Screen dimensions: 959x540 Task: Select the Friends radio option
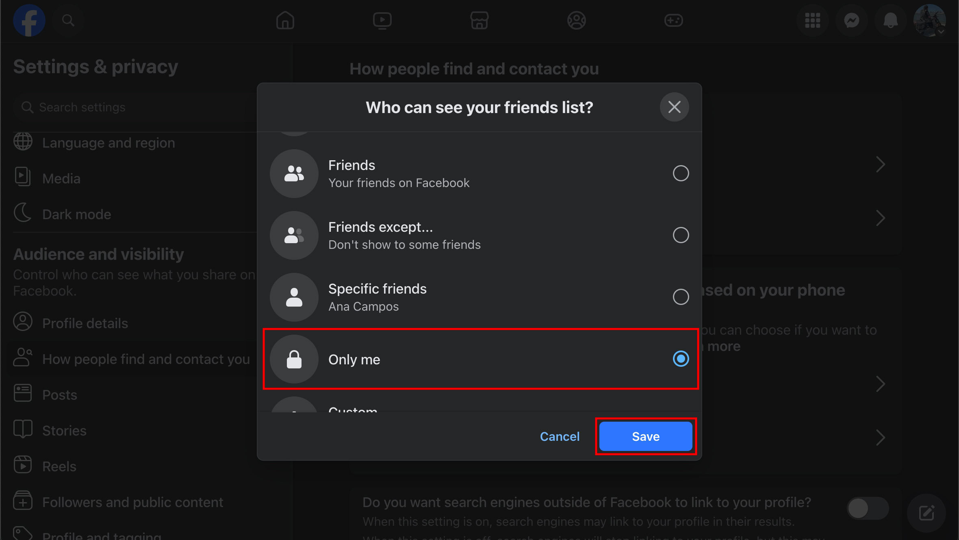point(681,174)
